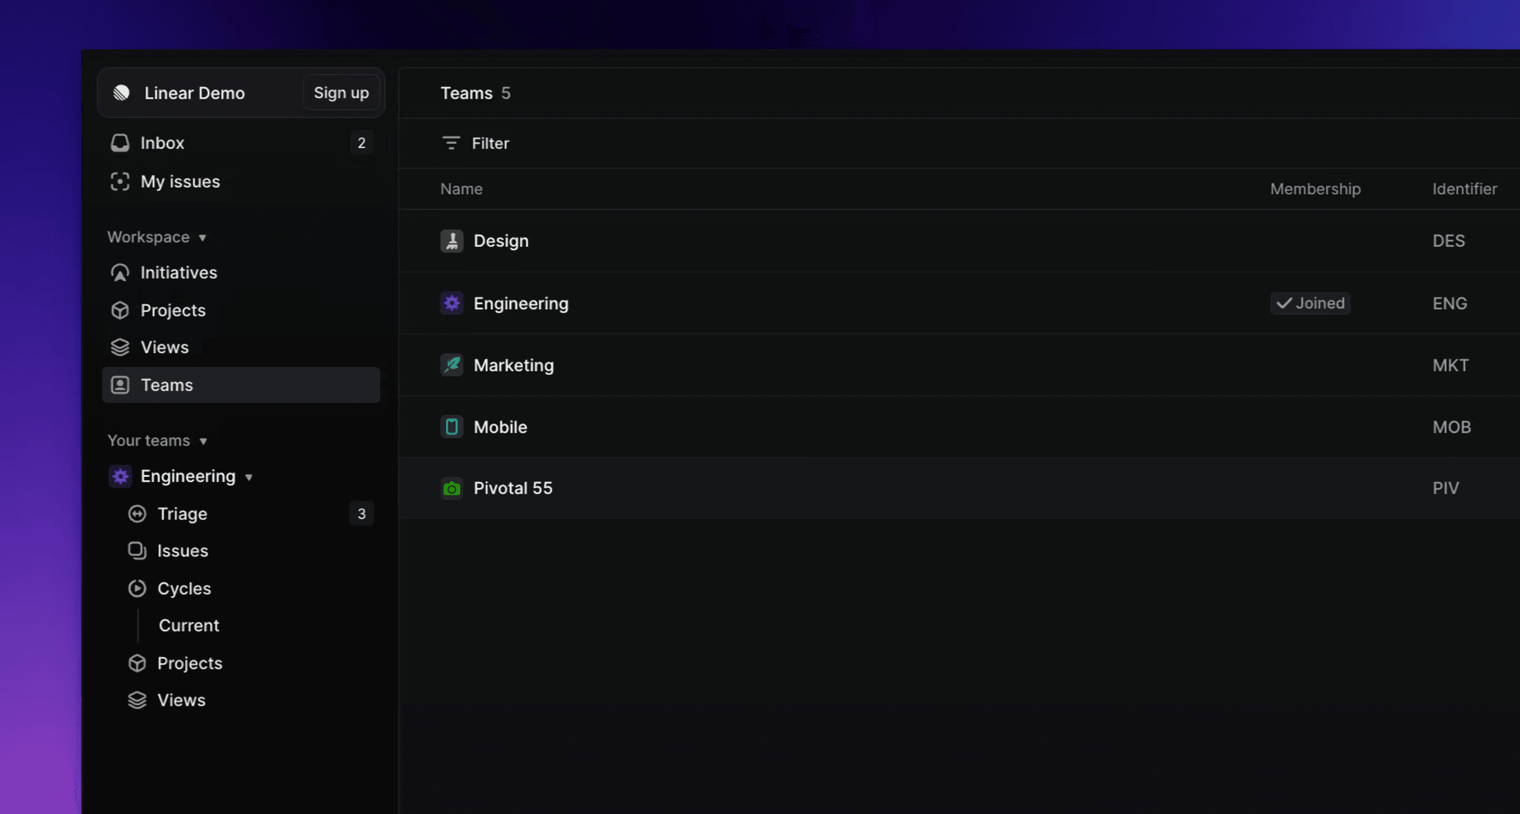
Task: Click the Teams 5 page heading
Action: pyautogui.click(x=476, y=93)
